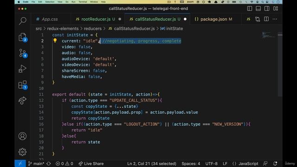The image size is (297, 167).
Task: Open the Code menu in menu bar
Action: coord(26,2)
